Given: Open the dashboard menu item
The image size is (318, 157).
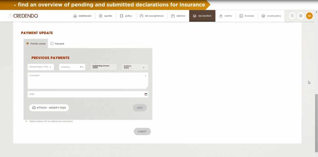Looking at the screenshot, I should tap(82, 16).
